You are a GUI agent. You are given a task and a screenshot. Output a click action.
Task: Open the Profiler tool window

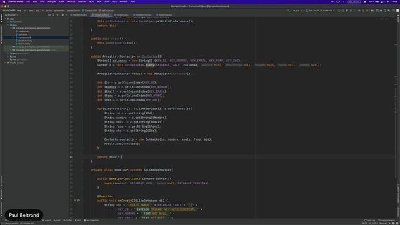tap(67, 220)
